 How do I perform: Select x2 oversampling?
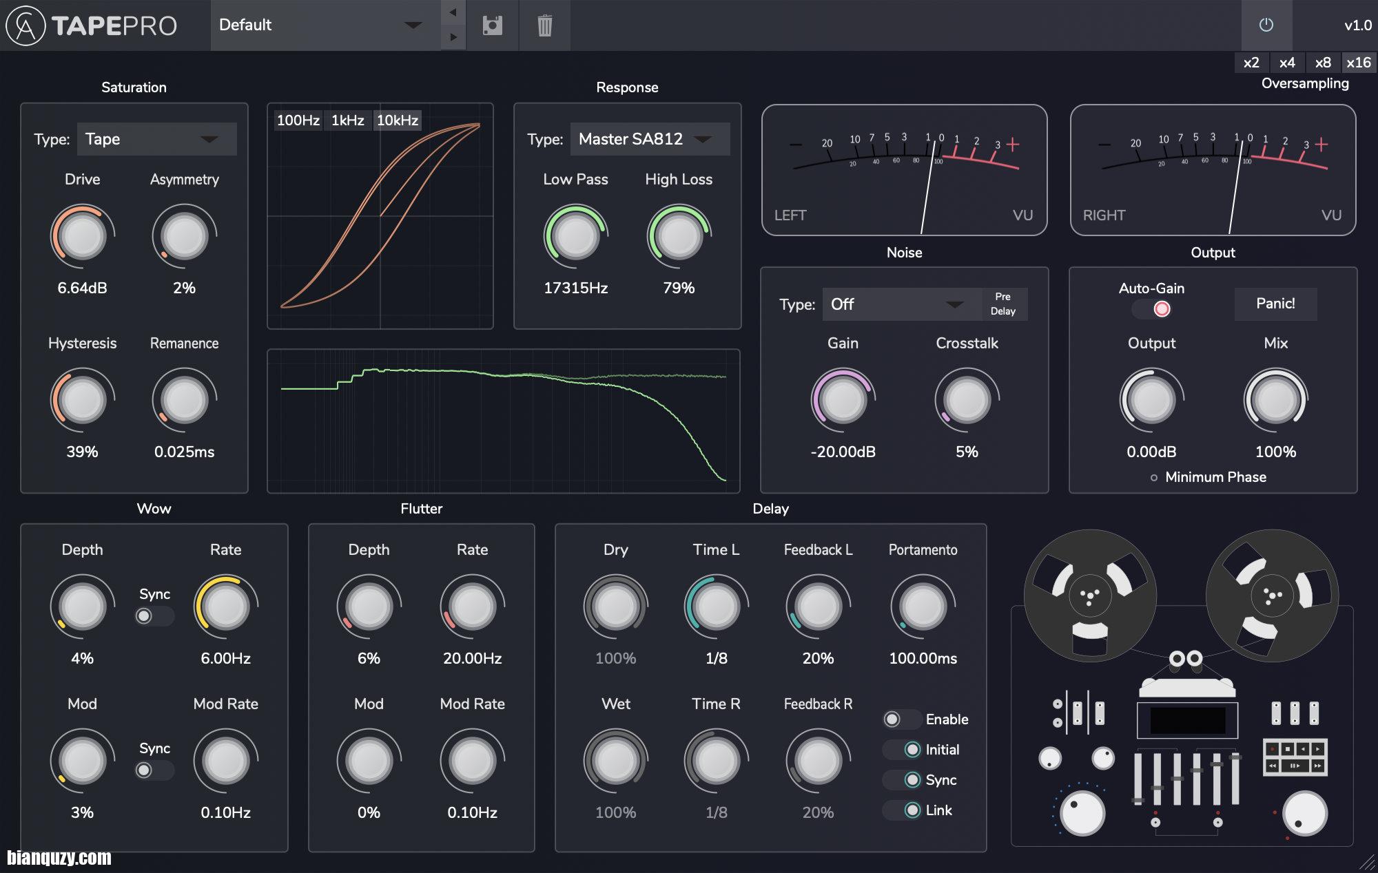[1251, 63]
